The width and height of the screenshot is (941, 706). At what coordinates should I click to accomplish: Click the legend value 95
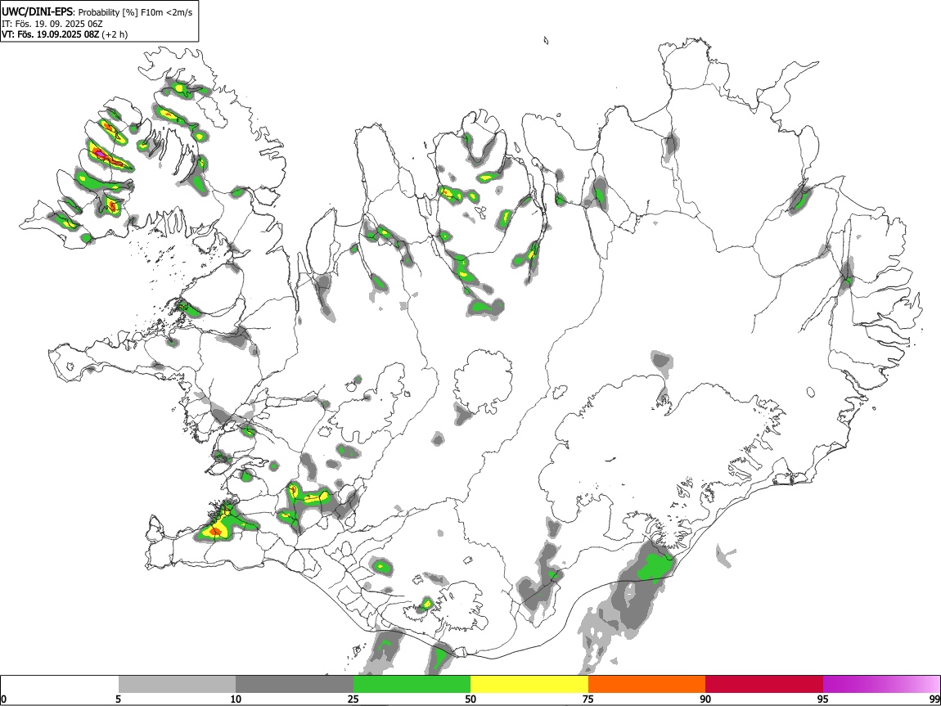[823, 699]
